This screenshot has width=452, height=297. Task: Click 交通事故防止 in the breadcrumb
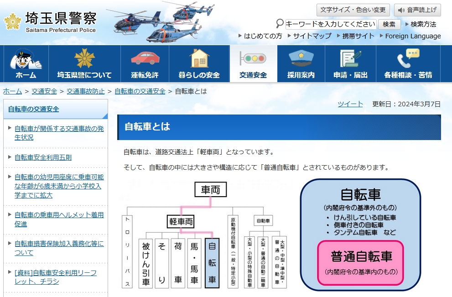click(86, 91)
